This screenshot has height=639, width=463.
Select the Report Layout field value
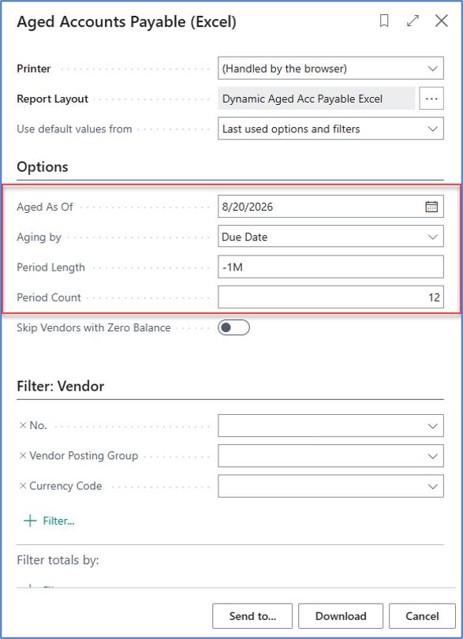316,99
